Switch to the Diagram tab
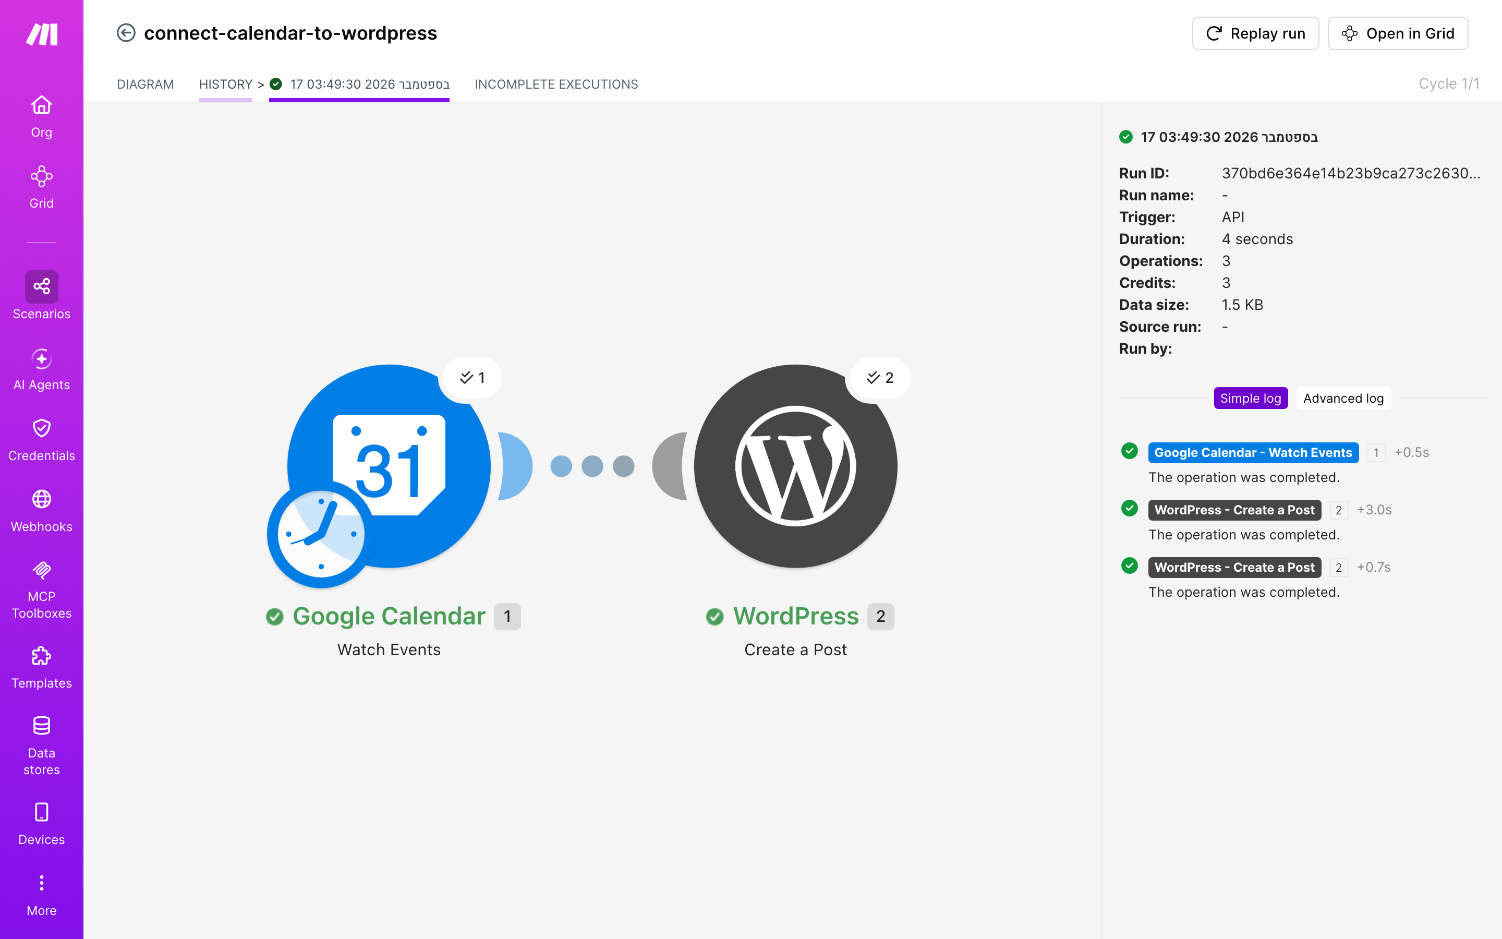Viewport: 1502px width, 939px height. [145, 85]
